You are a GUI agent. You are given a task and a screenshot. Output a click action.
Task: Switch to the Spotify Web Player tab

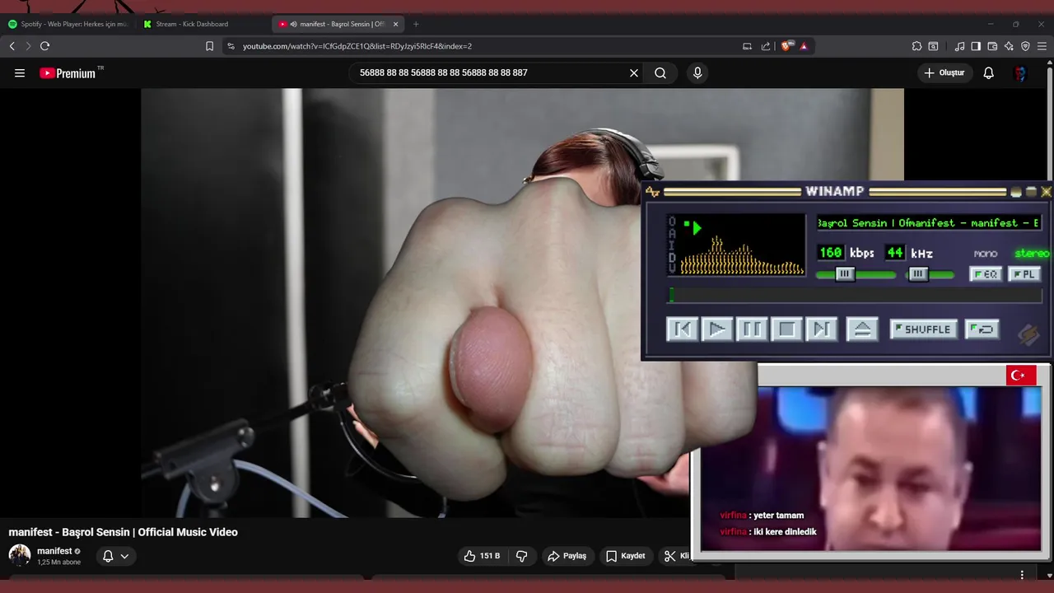(68, 24)
